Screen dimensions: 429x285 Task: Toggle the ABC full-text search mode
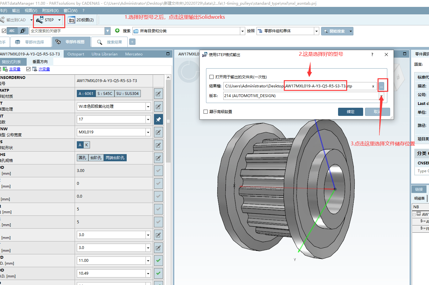(x=12, y=31)
